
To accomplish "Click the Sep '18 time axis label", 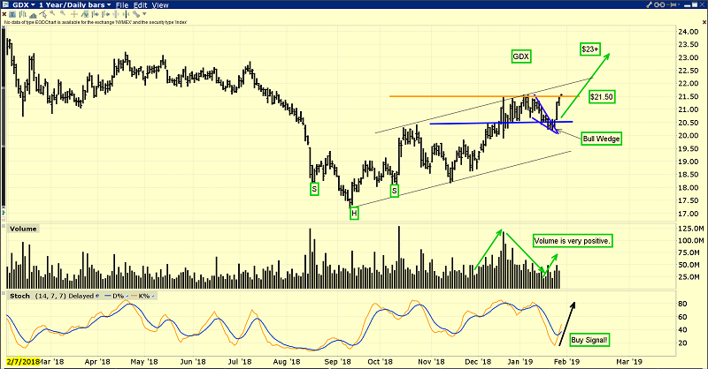I will pyautogui.click(x=337, y=362).
